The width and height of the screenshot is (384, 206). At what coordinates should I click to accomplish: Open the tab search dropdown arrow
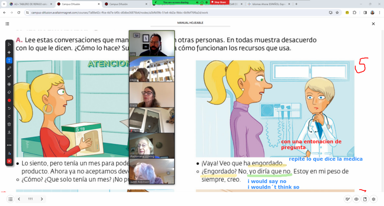4,4
